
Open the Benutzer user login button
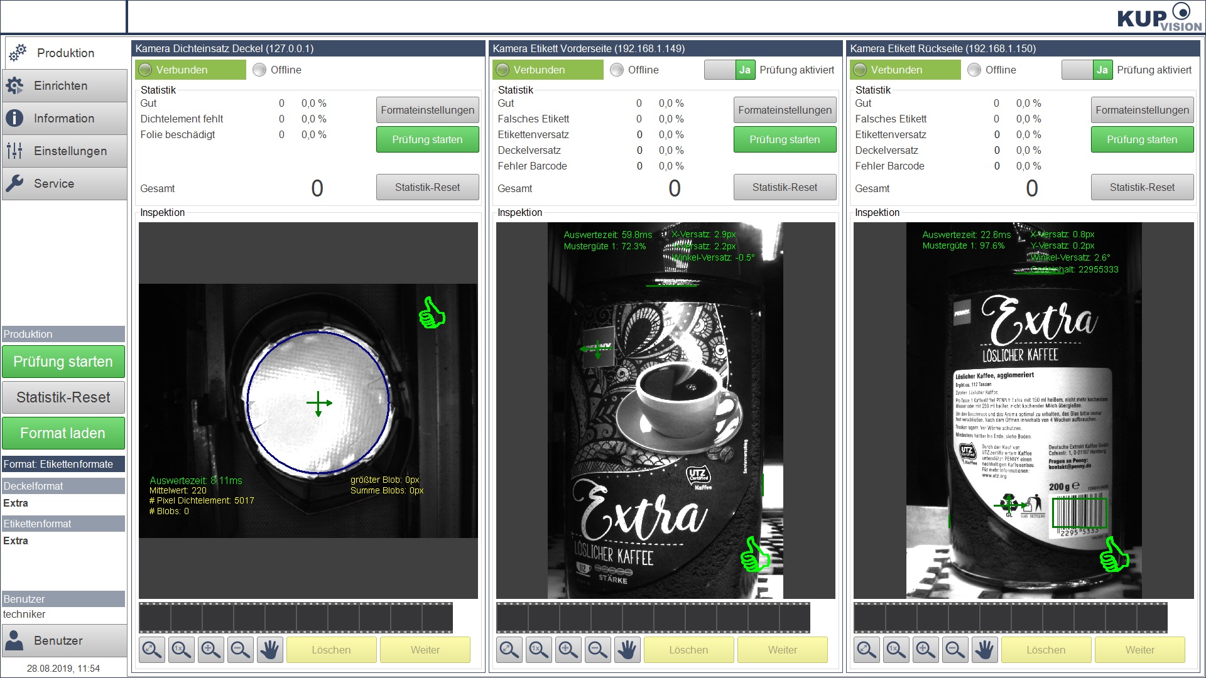click(64, 640)
